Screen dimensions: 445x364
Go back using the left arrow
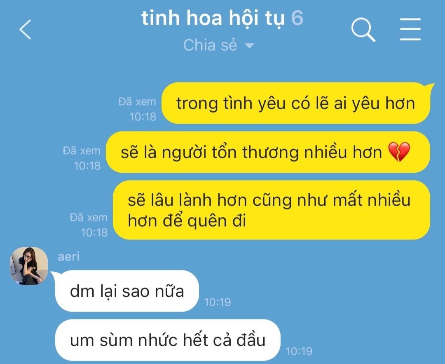pyautogui.click(x=25, y=29)
